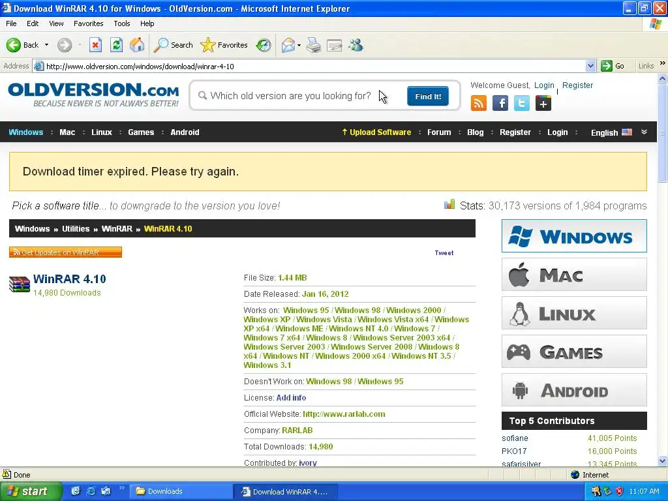Click the red security shield tray icon
668x501 pixels.
click(x=620, y=491)
